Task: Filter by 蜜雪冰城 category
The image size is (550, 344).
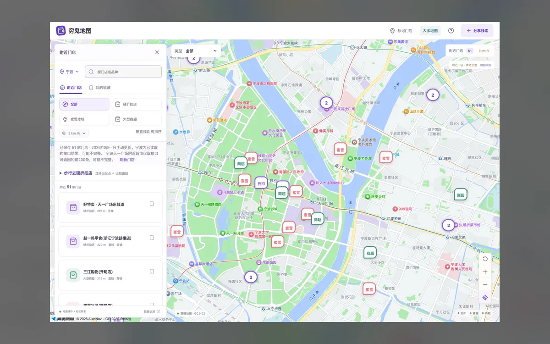Action: [x=84, y=119]
